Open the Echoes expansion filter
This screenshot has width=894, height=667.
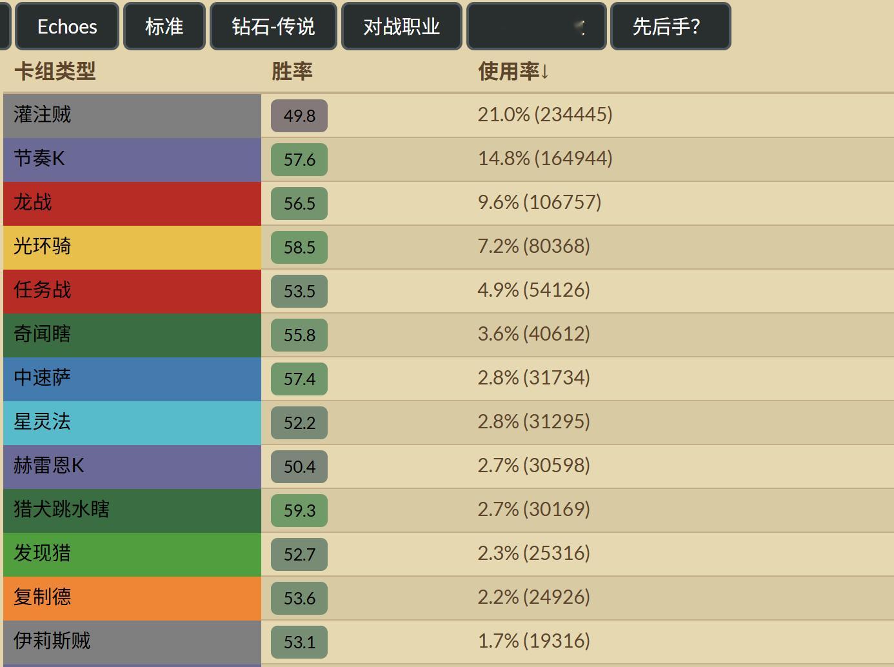67,26
